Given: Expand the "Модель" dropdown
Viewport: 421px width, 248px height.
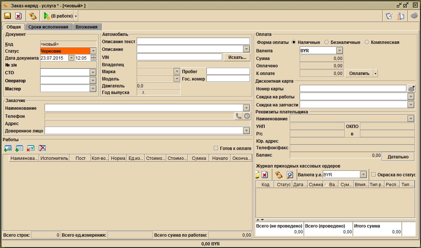Looking at the screenshot, I should (177, 78).
